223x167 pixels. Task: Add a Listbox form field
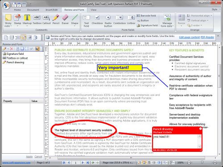131,20
